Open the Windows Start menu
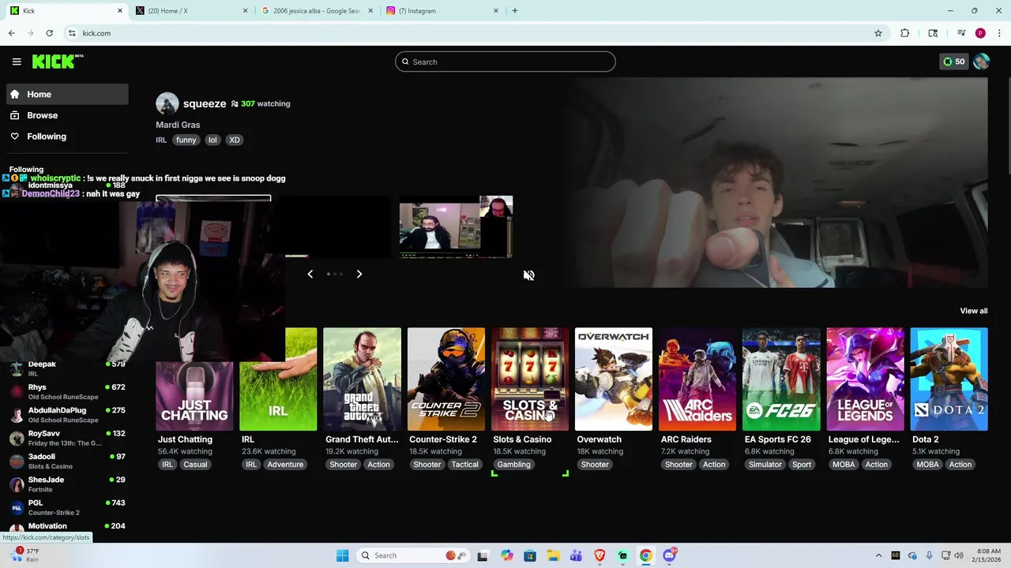Screen dimensions: 1011x568 pyautogui.click(x=342, y=555)
